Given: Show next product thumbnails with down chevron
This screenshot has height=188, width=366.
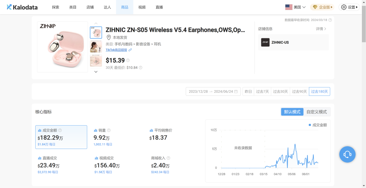Looking at the screenshot, I should tap(96, 72).
